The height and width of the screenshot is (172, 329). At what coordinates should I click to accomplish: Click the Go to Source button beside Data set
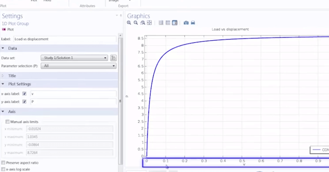[x=114, y=58]
